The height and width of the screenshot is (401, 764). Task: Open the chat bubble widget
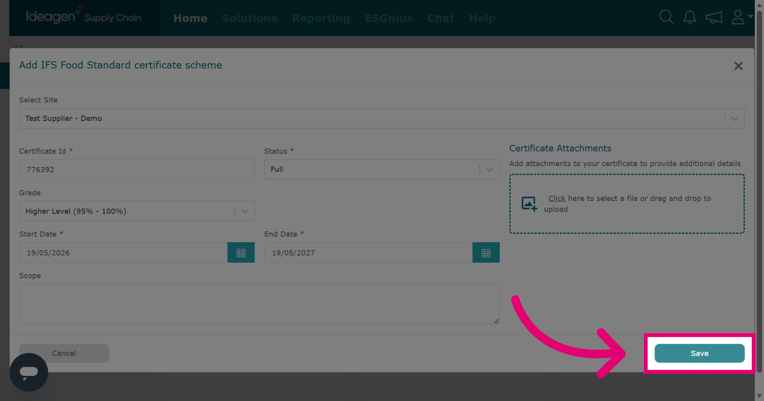pyautogui.click(x=29, y=372)
